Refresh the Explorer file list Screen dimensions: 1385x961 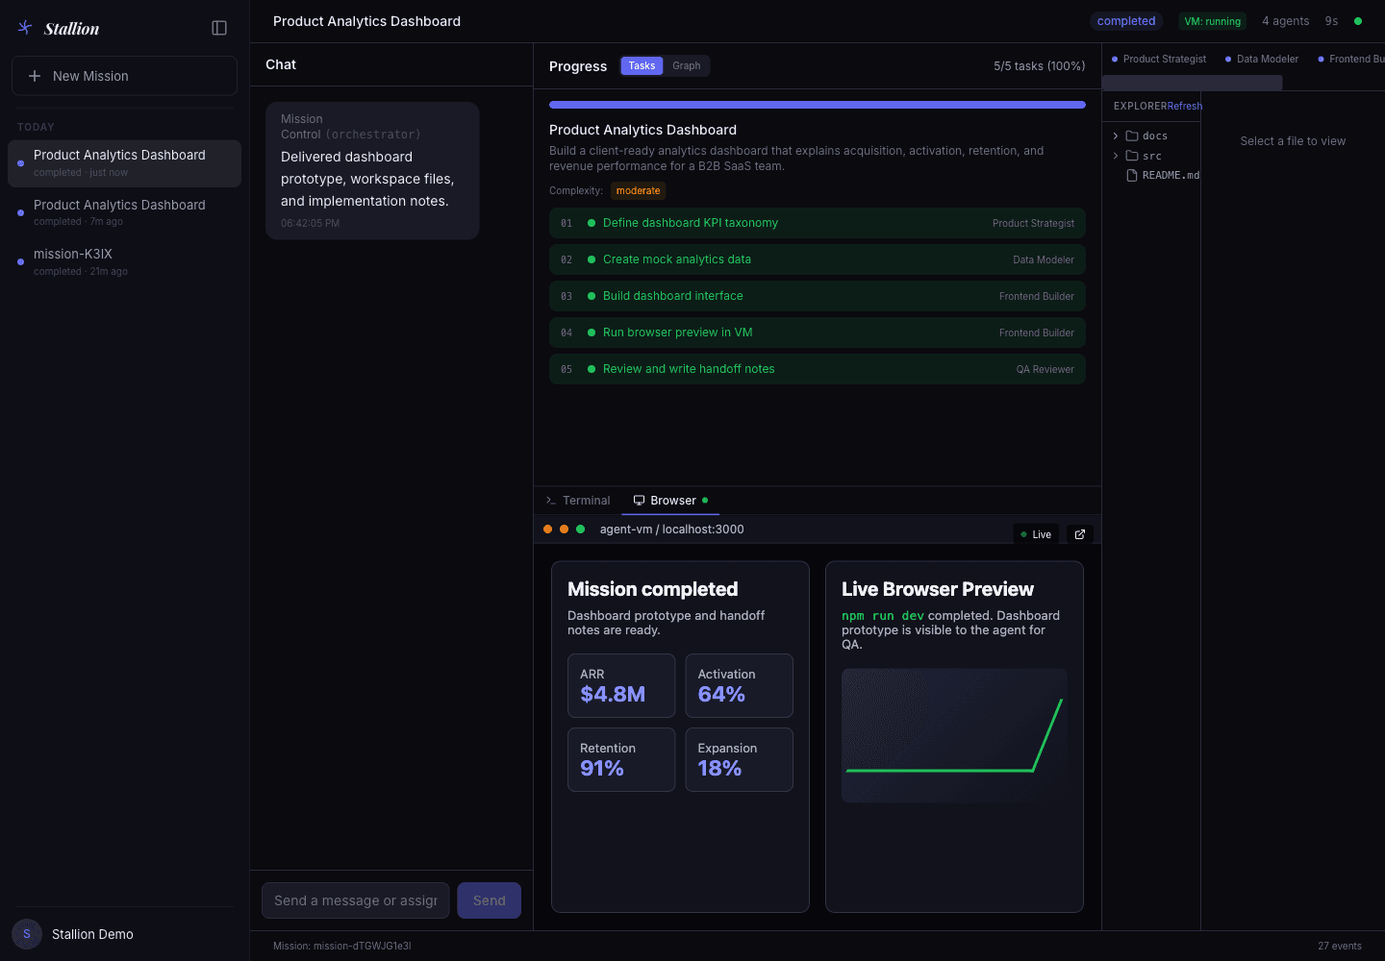point(1185,106)
